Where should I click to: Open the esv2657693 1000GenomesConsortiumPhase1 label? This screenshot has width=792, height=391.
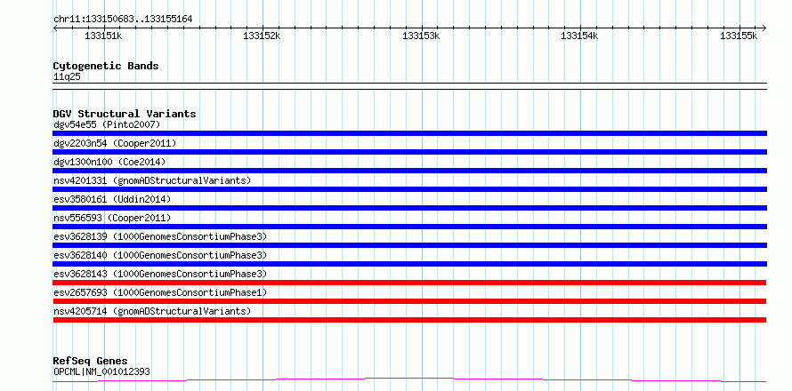pyautogui.click(x=160, y=292)
